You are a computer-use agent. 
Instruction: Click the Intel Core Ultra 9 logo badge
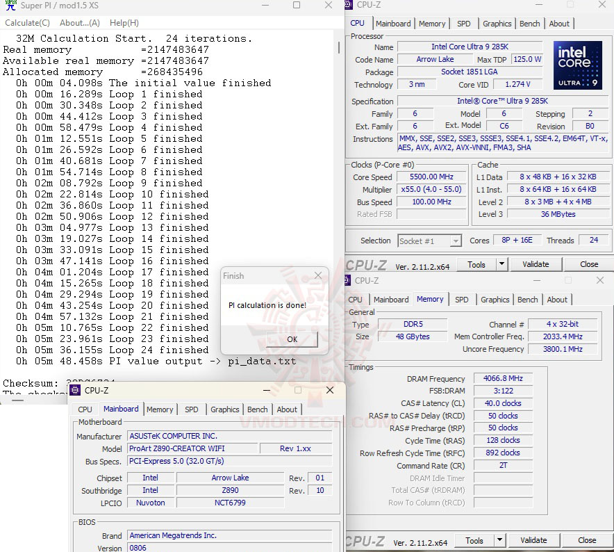(x=578, y=65)
